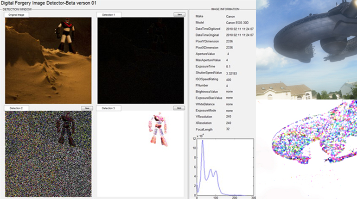Screen dimensions: 357x199
Task: Click the ExposureTime value 0.1
Action: tap(228, 67)
